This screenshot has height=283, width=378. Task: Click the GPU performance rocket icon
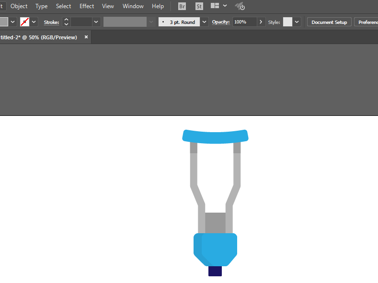(240, 6)
